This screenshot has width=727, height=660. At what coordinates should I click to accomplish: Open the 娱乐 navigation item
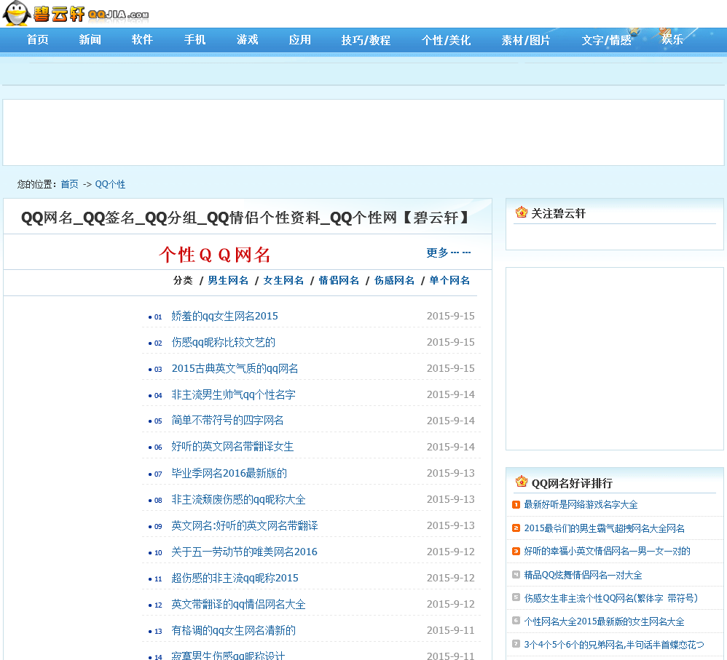[x=672, y=40]
